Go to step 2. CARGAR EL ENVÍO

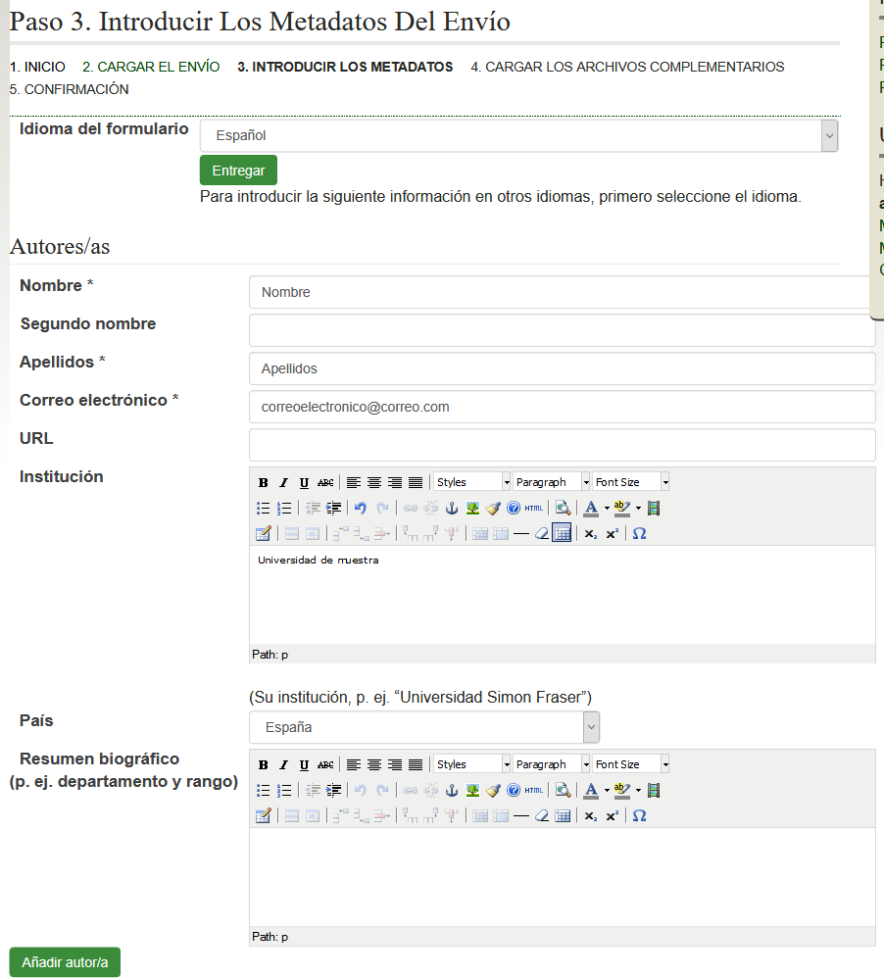151,67
